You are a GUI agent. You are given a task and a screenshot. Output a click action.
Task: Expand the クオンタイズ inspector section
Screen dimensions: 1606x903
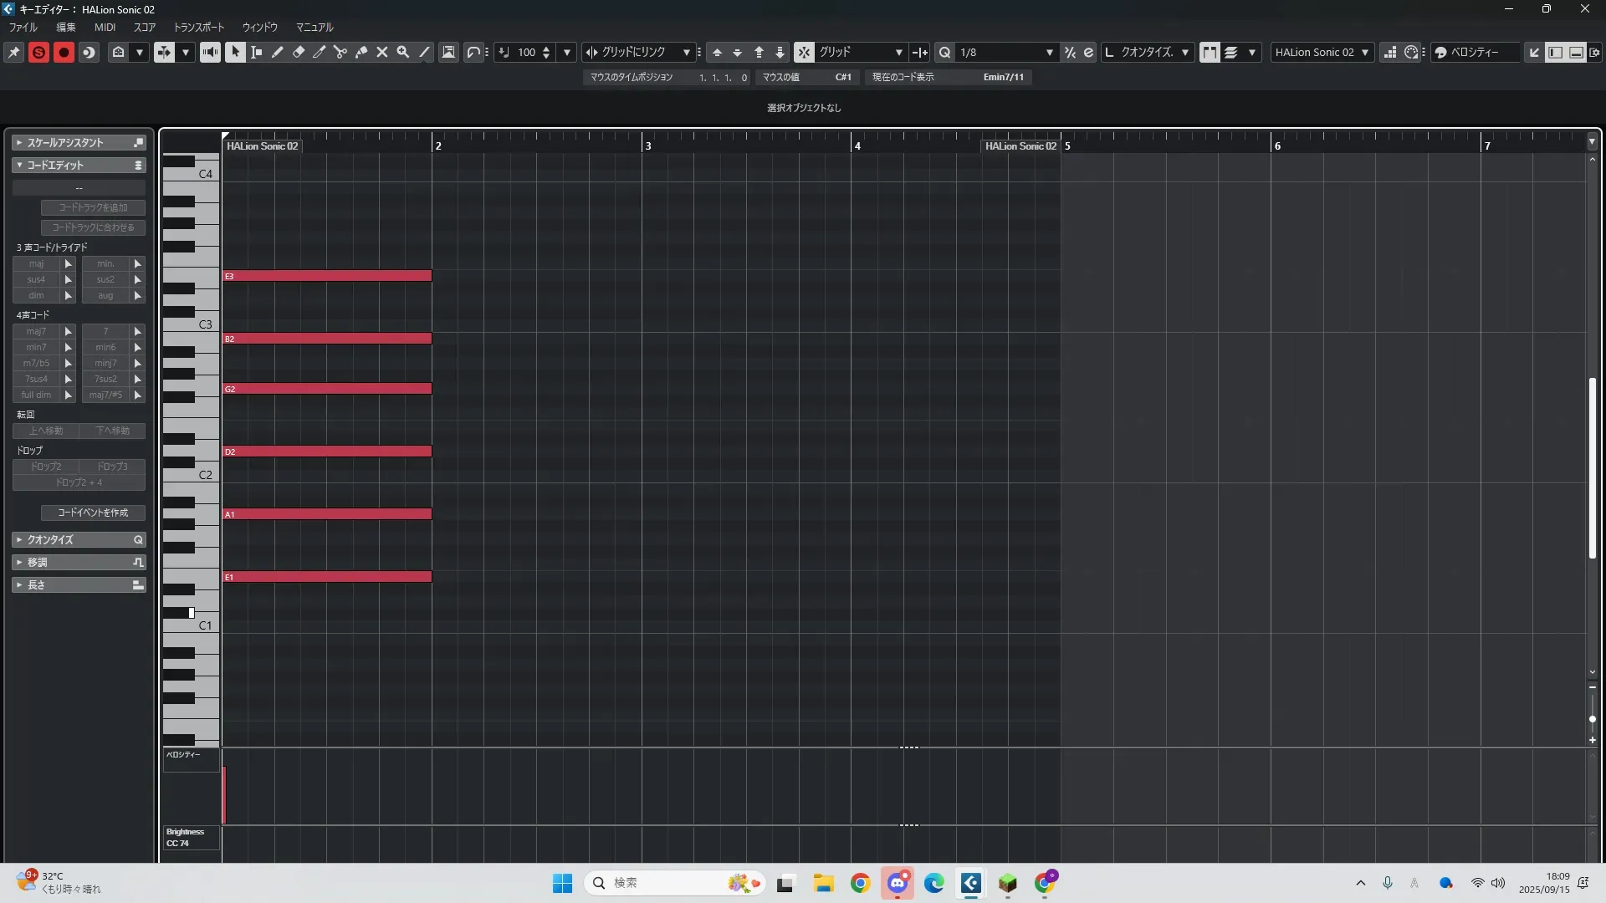tap(50, 539)
